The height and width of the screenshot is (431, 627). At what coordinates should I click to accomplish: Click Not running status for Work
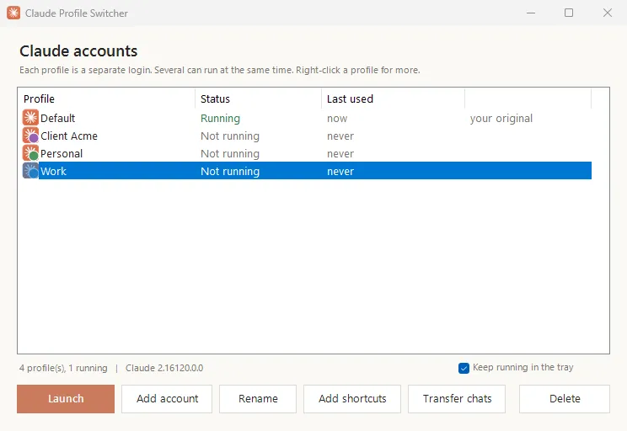tap(230, 172)
